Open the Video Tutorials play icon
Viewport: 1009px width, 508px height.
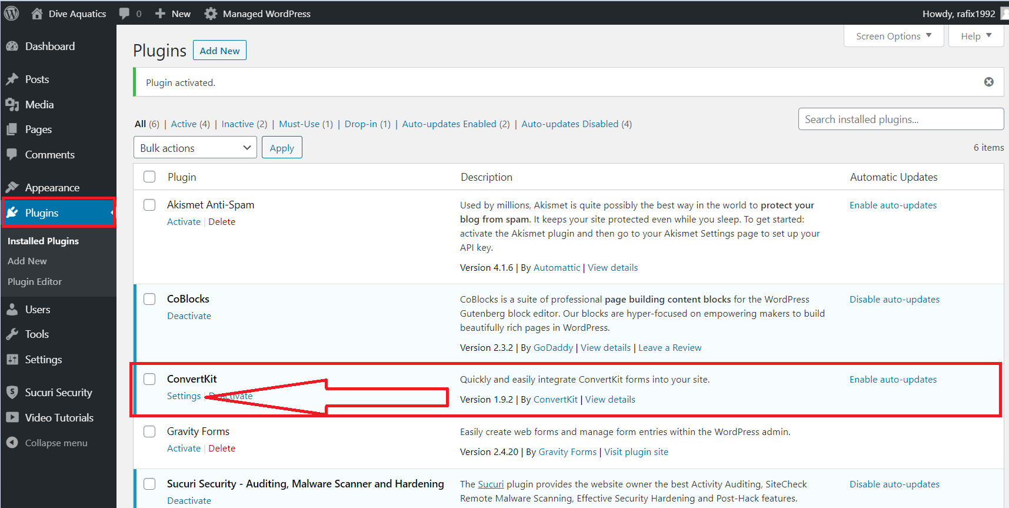pos(12,417)
